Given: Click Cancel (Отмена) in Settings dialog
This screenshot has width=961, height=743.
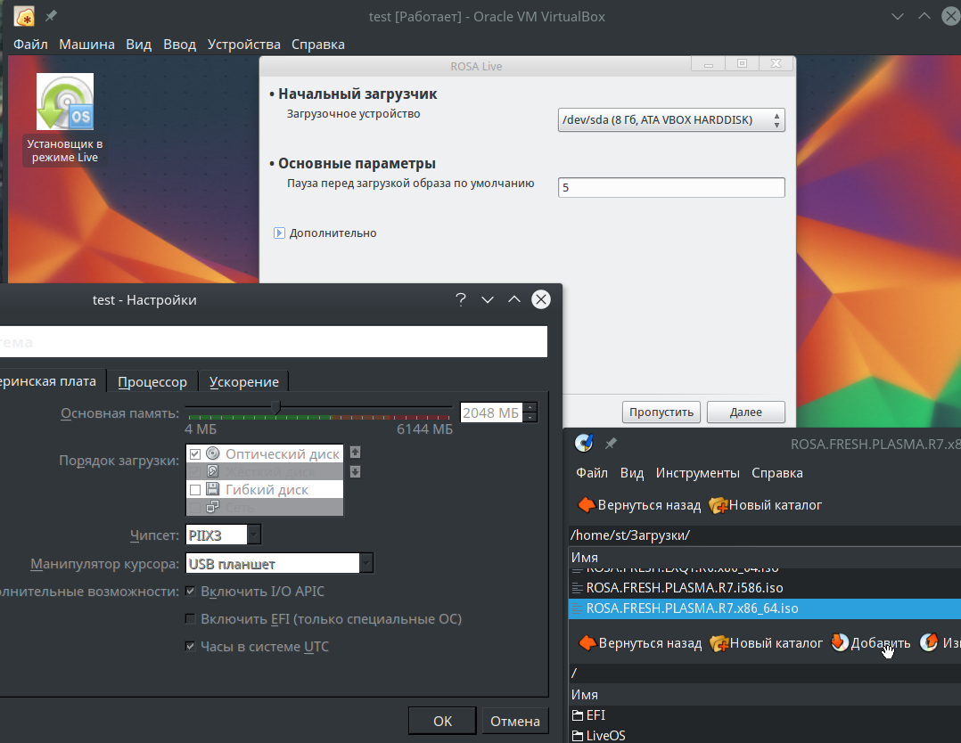Looking at the screenshot, I should point(515,721).
